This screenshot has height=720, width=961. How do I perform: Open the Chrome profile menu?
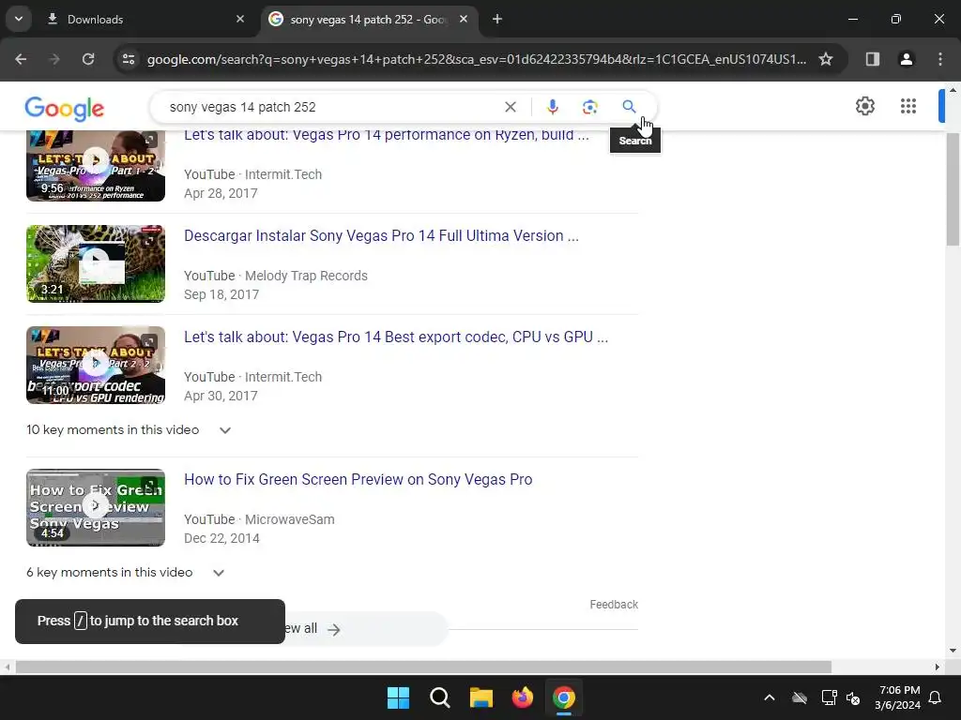pos(906,59)
